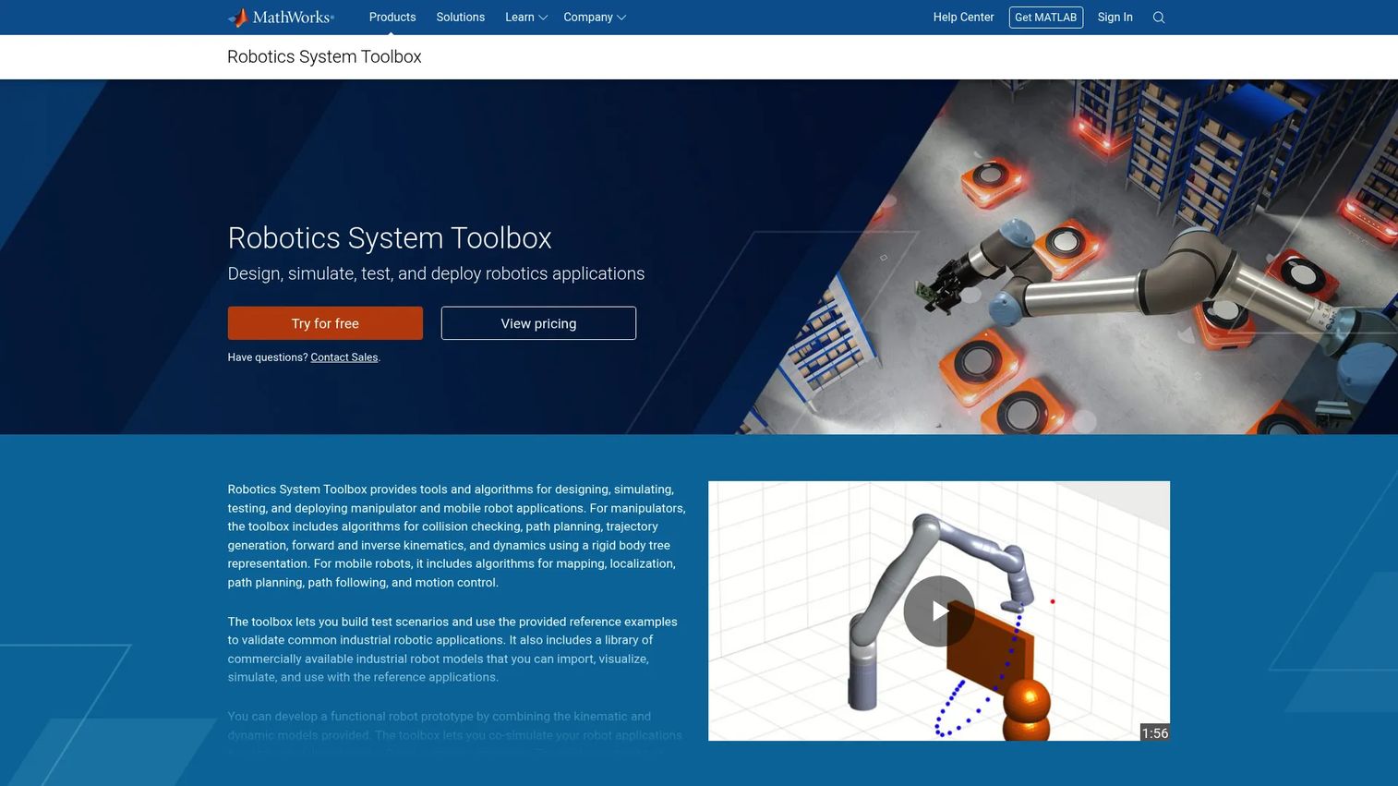The width and height of the screenshot is (1398, 786).
Task: Play the robot arm video
Action: [x=938, y=611]
